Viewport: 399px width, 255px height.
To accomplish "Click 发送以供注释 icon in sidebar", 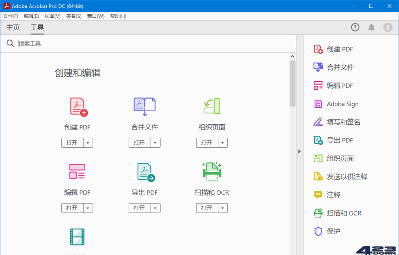I will coord(318,176).
